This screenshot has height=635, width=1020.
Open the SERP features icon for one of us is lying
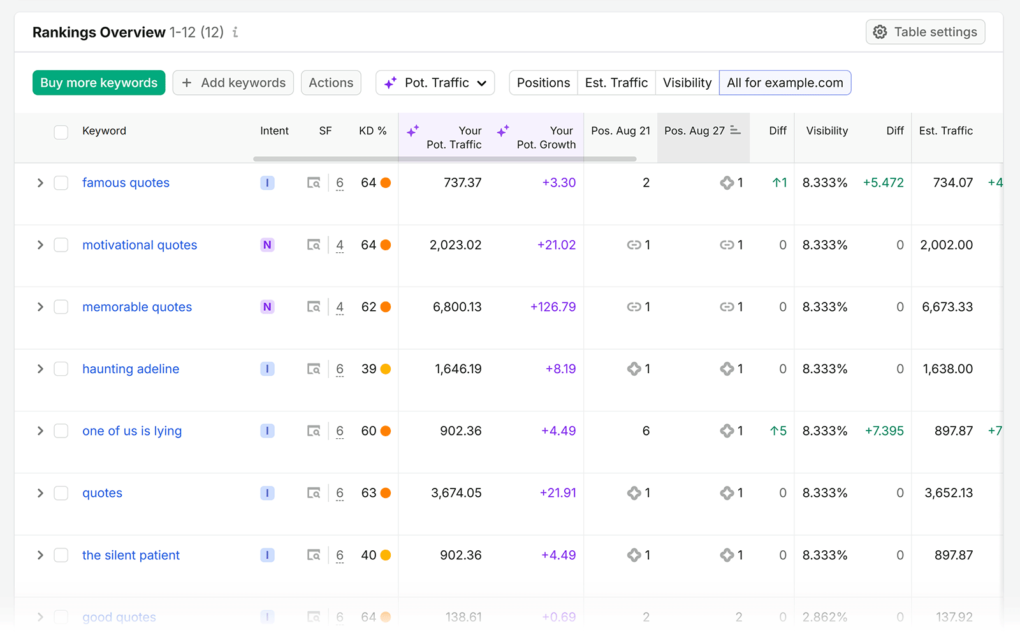click(x=314, y=431)
